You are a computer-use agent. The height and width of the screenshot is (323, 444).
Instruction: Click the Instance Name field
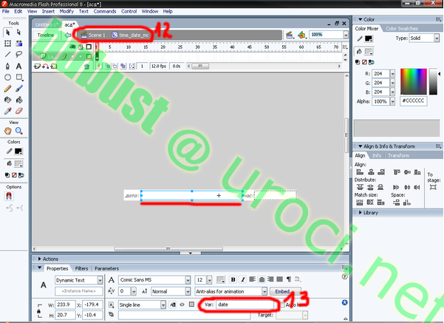coord(79,291)
